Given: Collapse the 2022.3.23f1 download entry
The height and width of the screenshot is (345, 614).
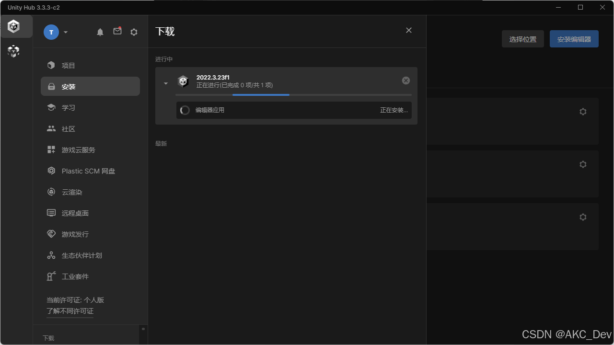Looking at the screenshot, I should [x=166, y=83].
